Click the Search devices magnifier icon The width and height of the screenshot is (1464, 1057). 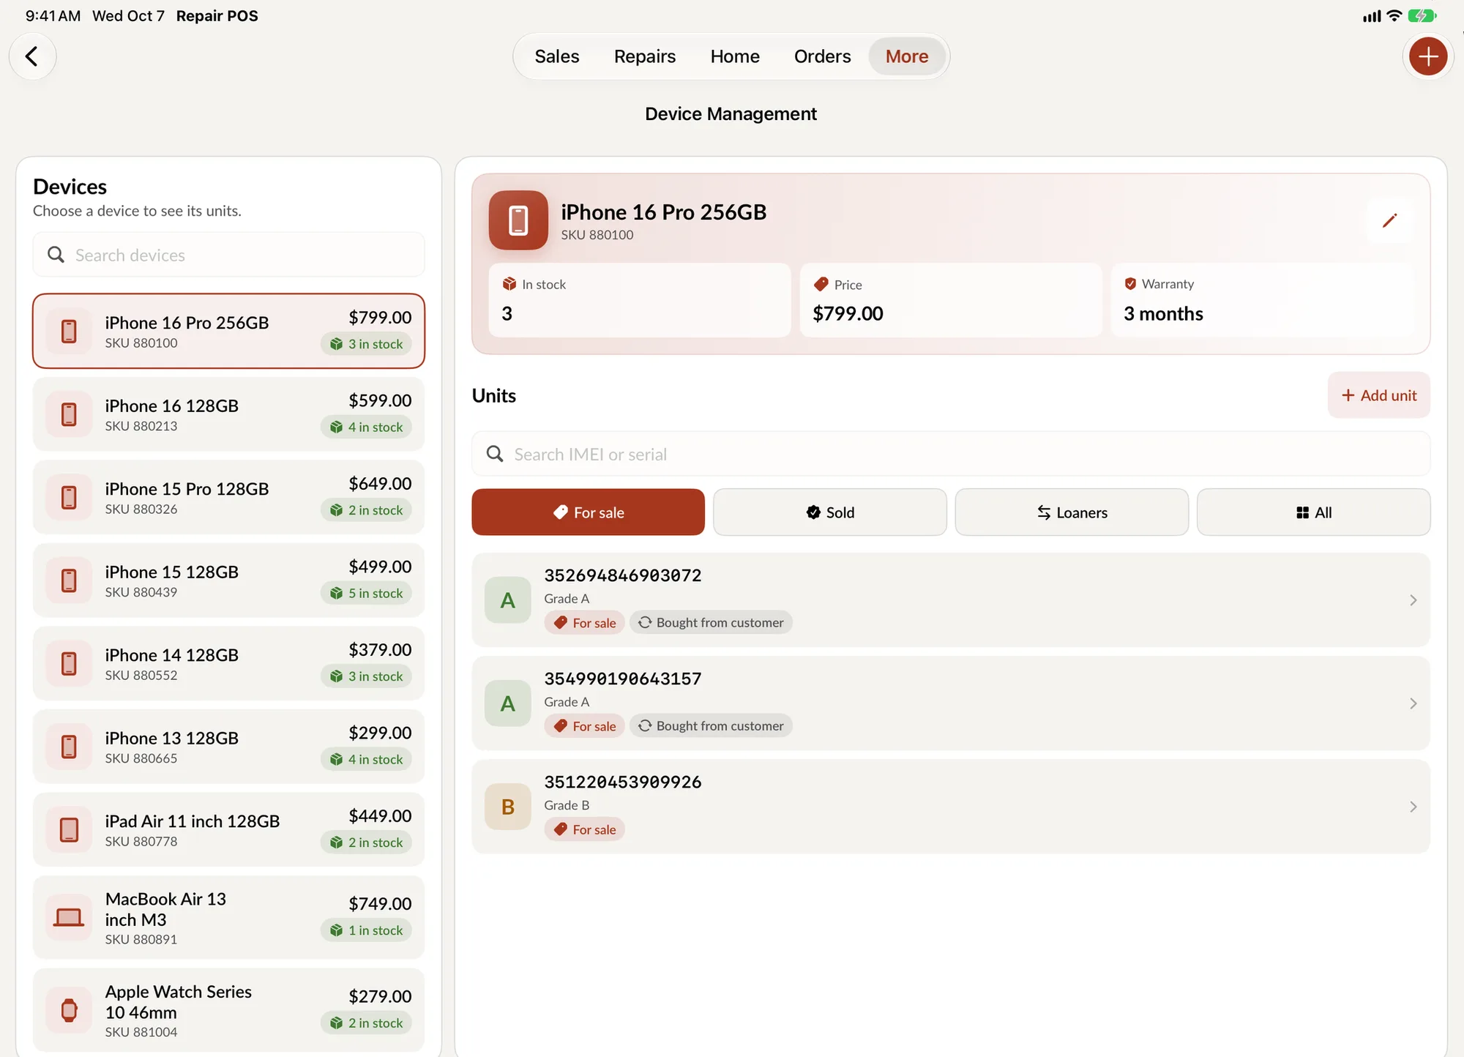click(x=56, y=255)
